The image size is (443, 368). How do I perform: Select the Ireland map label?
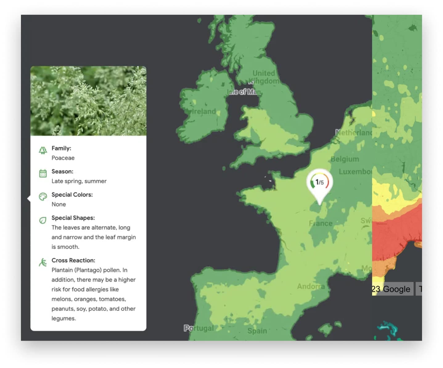click(x=203, y=111)
